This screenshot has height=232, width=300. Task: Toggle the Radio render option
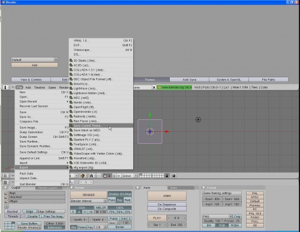tap(127, 200)
